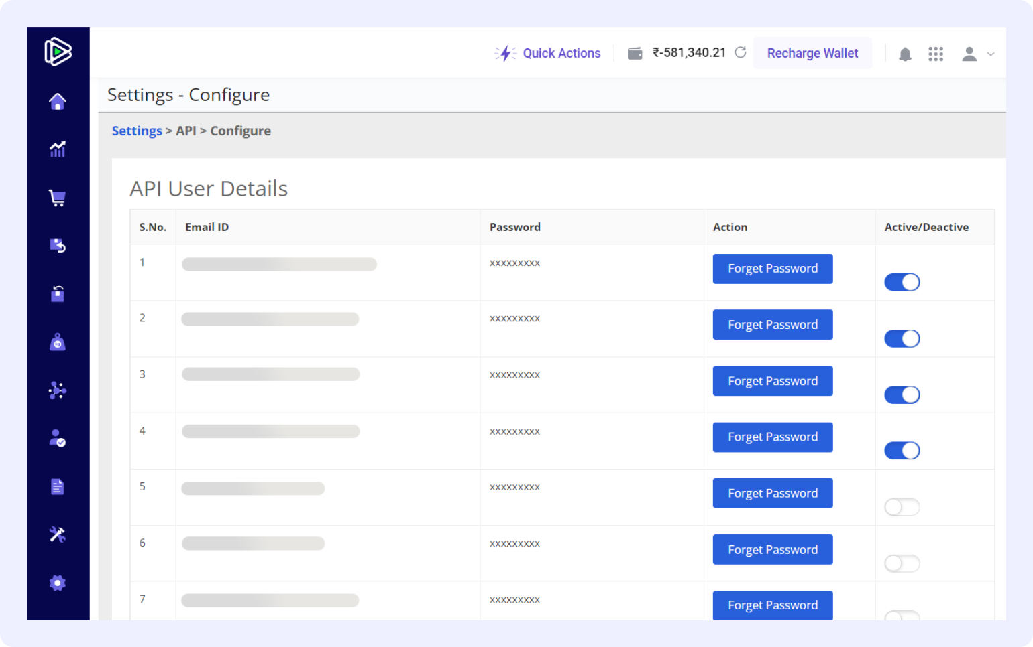Click the notification bell icon
Screen dimensions: 1033x647
point(905,54)
